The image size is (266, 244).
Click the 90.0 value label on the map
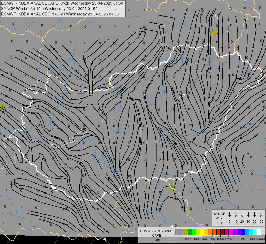pos(9,107)
